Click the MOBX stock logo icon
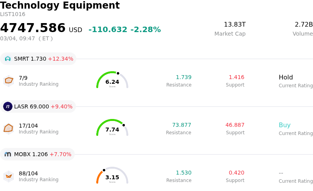Screen dimensions: 313x191 (x=8, y=154)
